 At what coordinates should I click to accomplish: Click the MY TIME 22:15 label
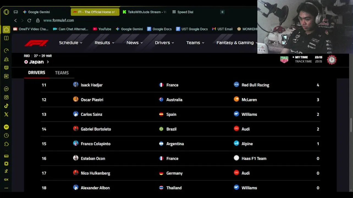307,57
